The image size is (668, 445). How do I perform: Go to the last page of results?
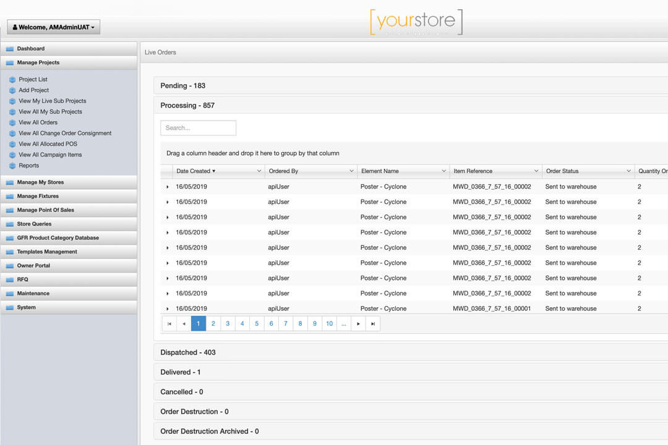(372, 324)
